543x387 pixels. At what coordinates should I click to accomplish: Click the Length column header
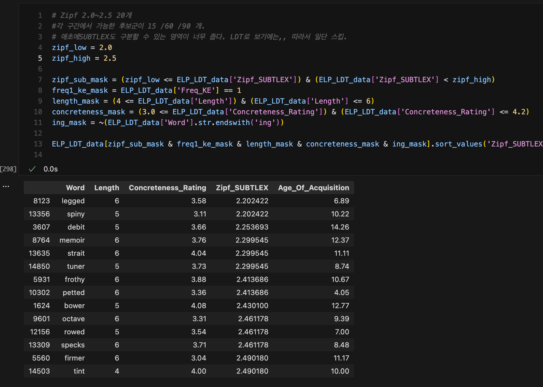click(106, 188)
